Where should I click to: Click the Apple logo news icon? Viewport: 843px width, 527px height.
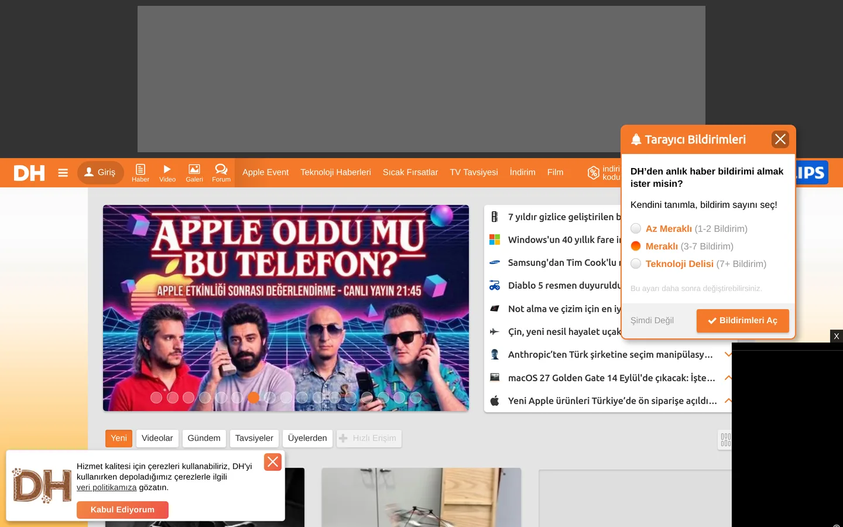click(x=495, y=401)
